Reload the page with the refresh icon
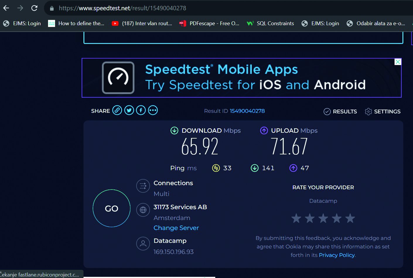Viewport: 413px width, 278px height. [x=34, y=8]
